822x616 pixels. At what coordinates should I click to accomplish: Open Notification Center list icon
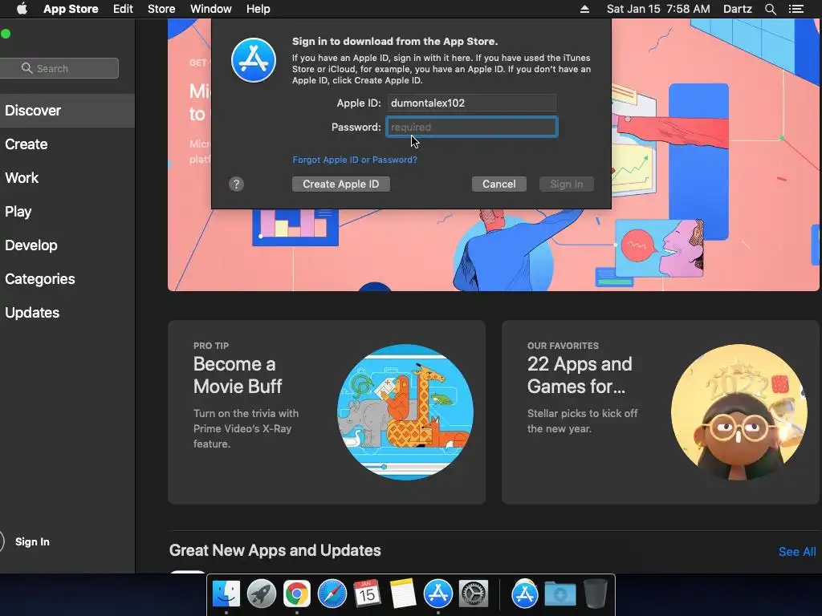(796, 9)
